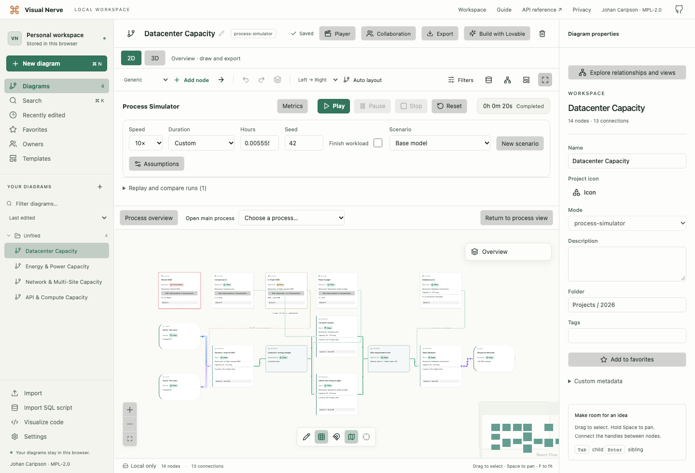695x473 pixels.
Task: Click the Reset simulation button
Action: (x=449, y=106)
